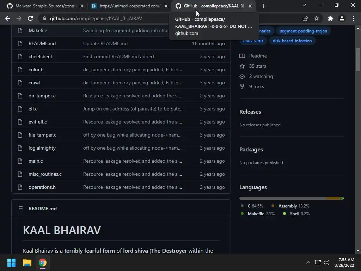The height and width of the screenshot is (271, 361).
Task: Click the browser forward arrow
Action: [19, 18]
